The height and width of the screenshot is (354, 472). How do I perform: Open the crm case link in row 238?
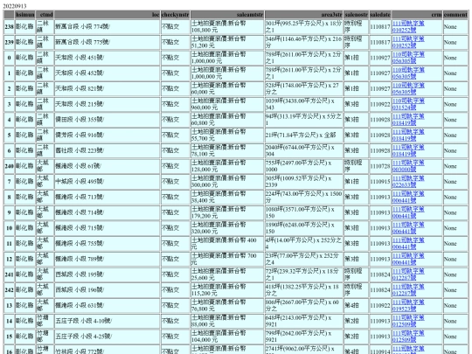(x=408, y=26)
